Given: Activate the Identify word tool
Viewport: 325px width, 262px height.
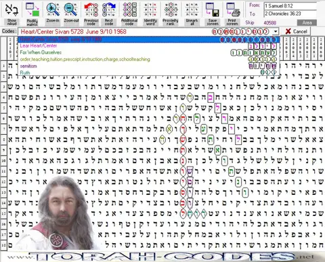Looking at the screenshot, I should tap(150, 14).
